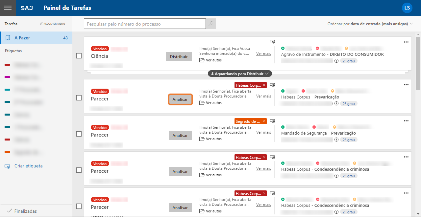Open the Ordenar por sort dropdown

click(x=370, y=24)
